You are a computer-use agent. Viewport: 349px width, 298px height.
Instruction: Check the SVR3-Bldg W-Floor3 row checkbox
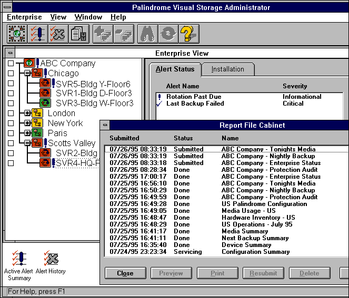pos(11,103)
